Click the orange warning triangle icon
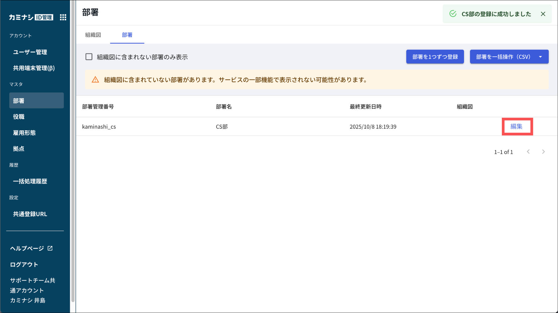 coord(95,80)
